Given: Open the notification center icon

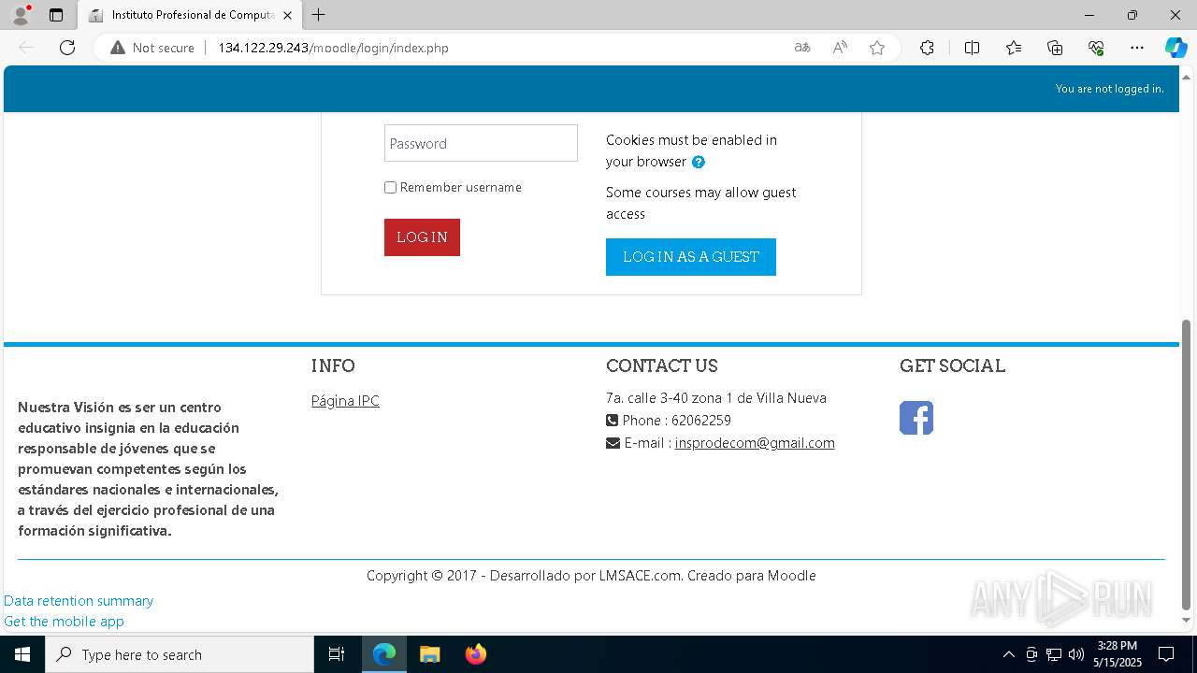Looking at the screenshot, I should pyautogui.click(x=1166, y=654).
